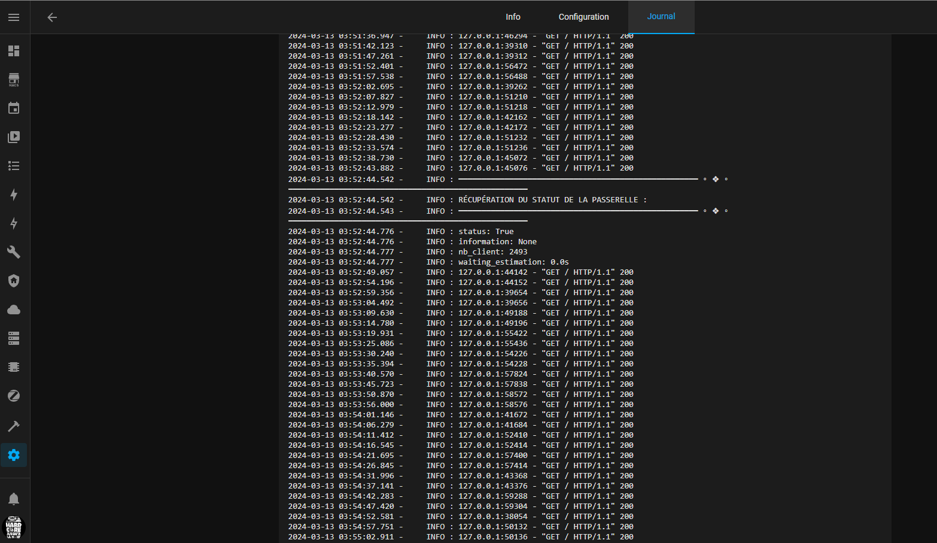Switch to the Configuration tab
This screenshot has height=543, width=937.
click(583, 17)
